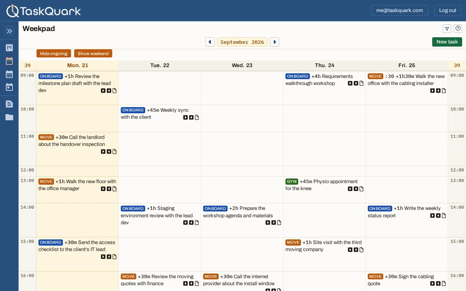Screen dimensions: 466x291
Task: Go to the previous week arrow
Action: click(210, 42)
